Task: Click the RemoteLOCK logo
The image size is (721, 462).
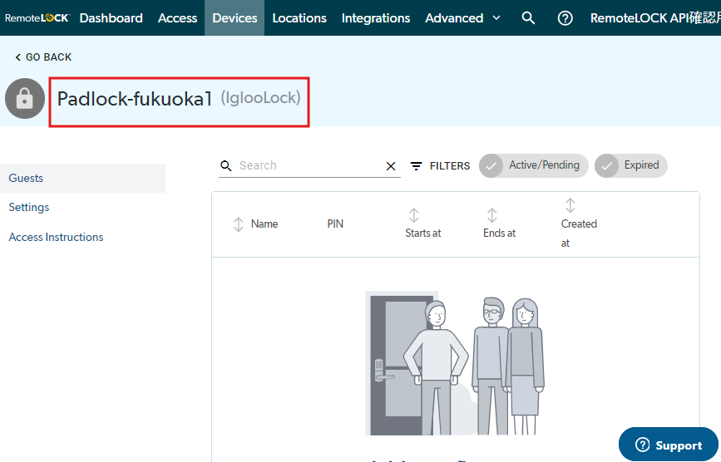Action: point(37,18)
